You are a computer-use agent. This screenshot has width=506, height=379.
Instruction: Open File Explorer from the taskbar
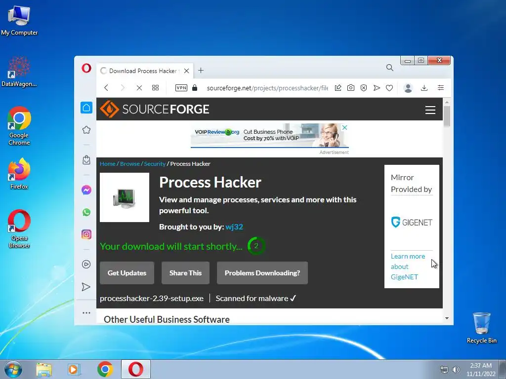point(44,370)
